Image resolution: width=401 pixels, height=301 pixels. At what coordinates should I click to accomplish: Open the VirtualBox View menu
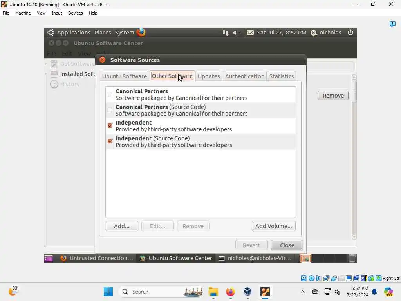[x=41, y=13]
